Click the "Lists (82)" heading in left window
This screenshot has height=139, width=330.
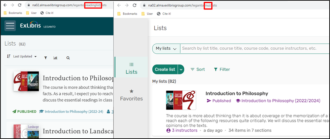(x=15, y=44)
